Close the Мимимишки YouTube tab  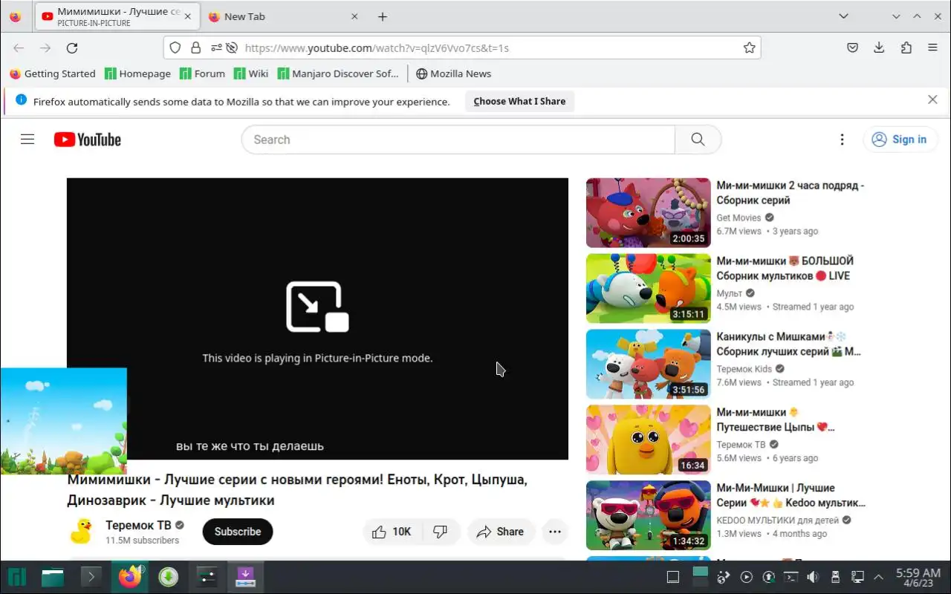click(186, 16)
